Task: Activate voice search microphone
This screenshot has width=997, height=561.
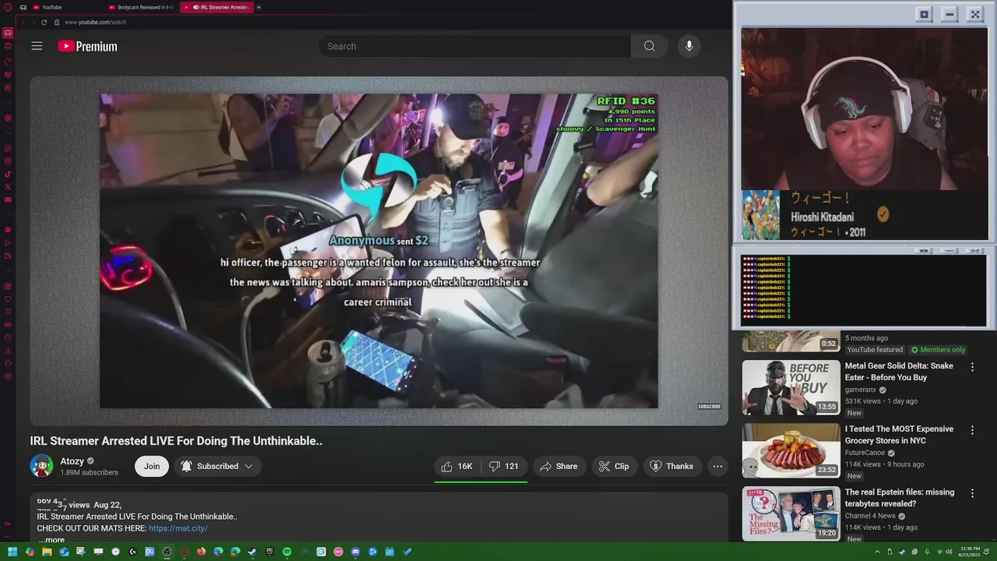Action: (689, 46)
